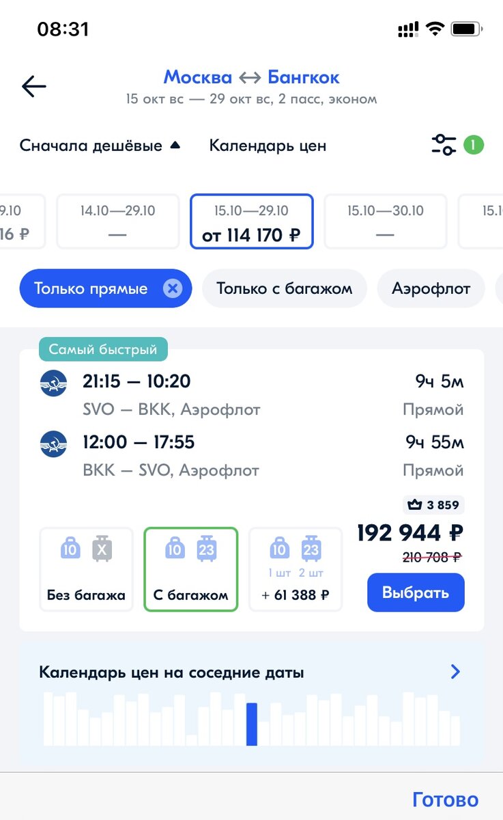Toggle the Аэрофлот airline filter chip
The image size is (503, 820).
(x=431, y=288)
